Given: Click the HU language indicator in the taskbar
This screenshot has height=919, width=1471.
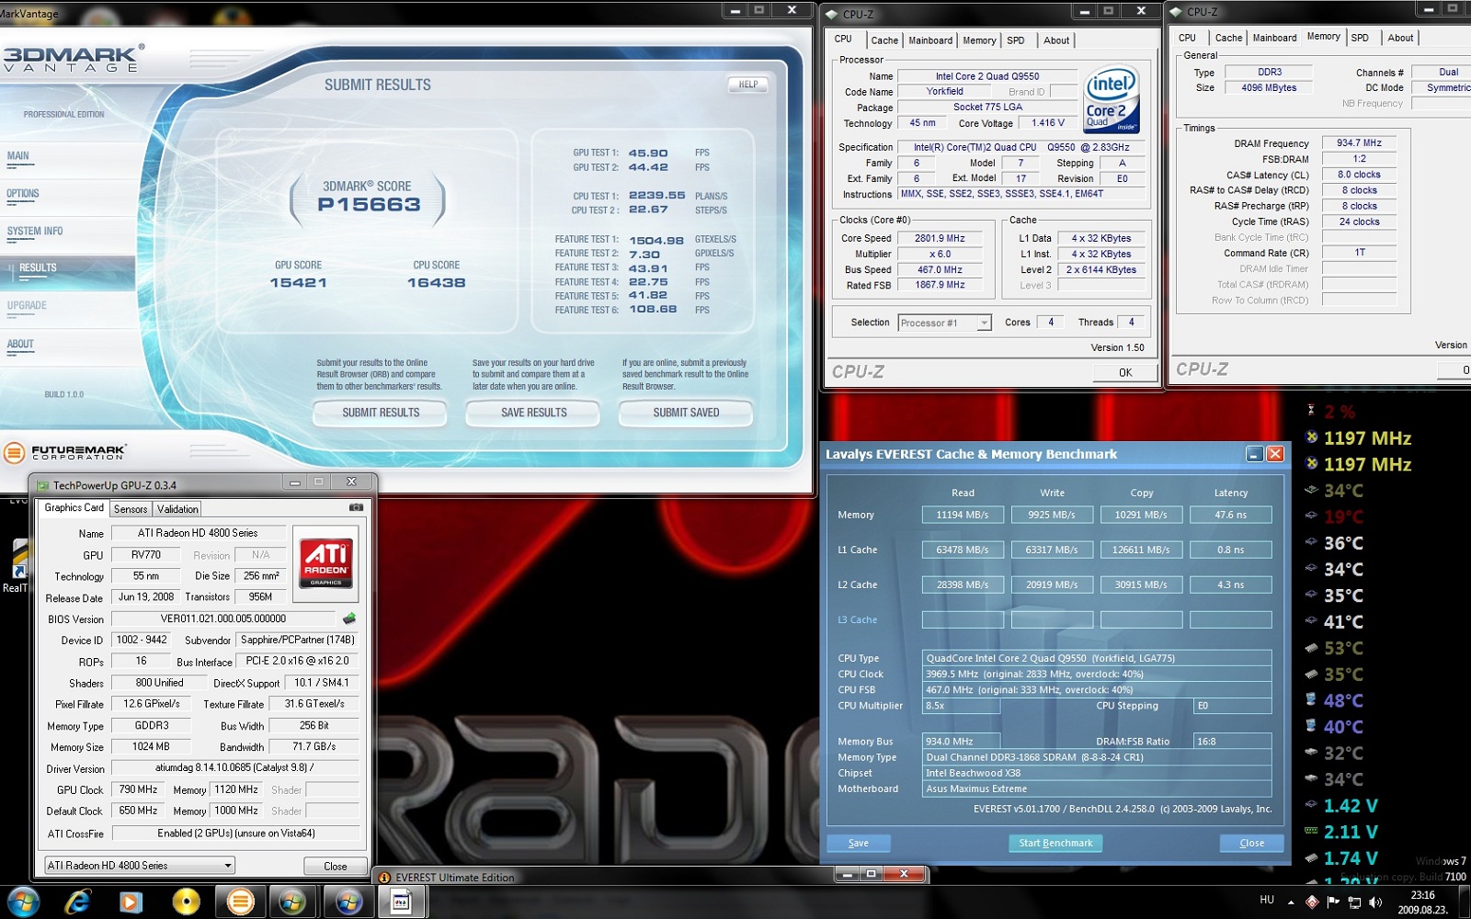Looking at the screenshot, I should point(1267,900).
